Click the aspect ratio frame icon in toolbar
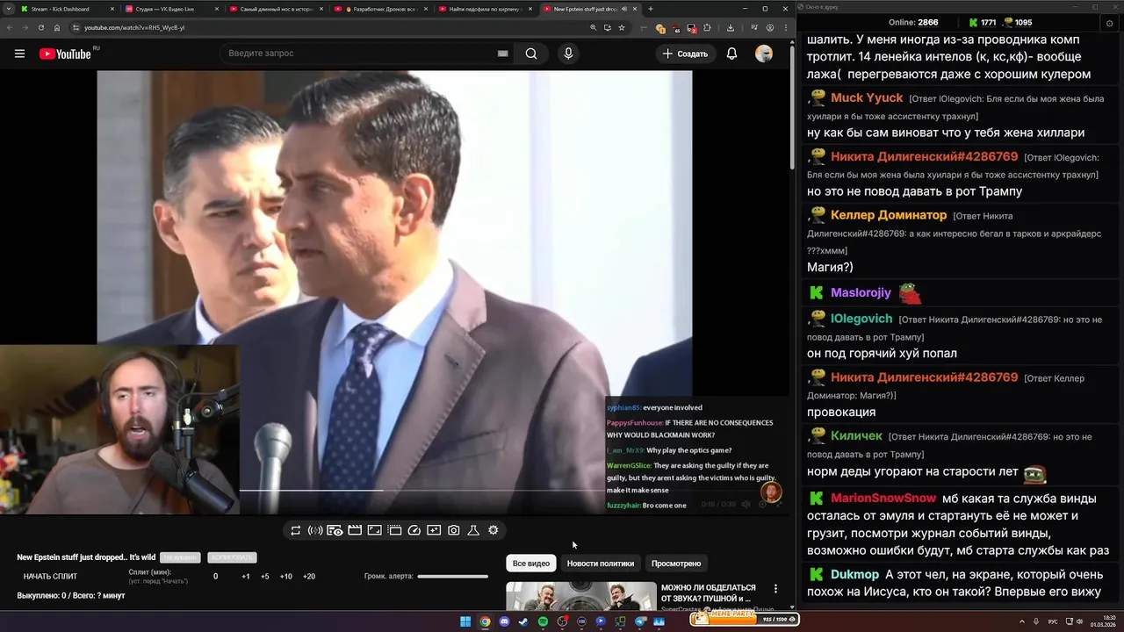Viewport: 1124px width, 632px height. (374, 530)
